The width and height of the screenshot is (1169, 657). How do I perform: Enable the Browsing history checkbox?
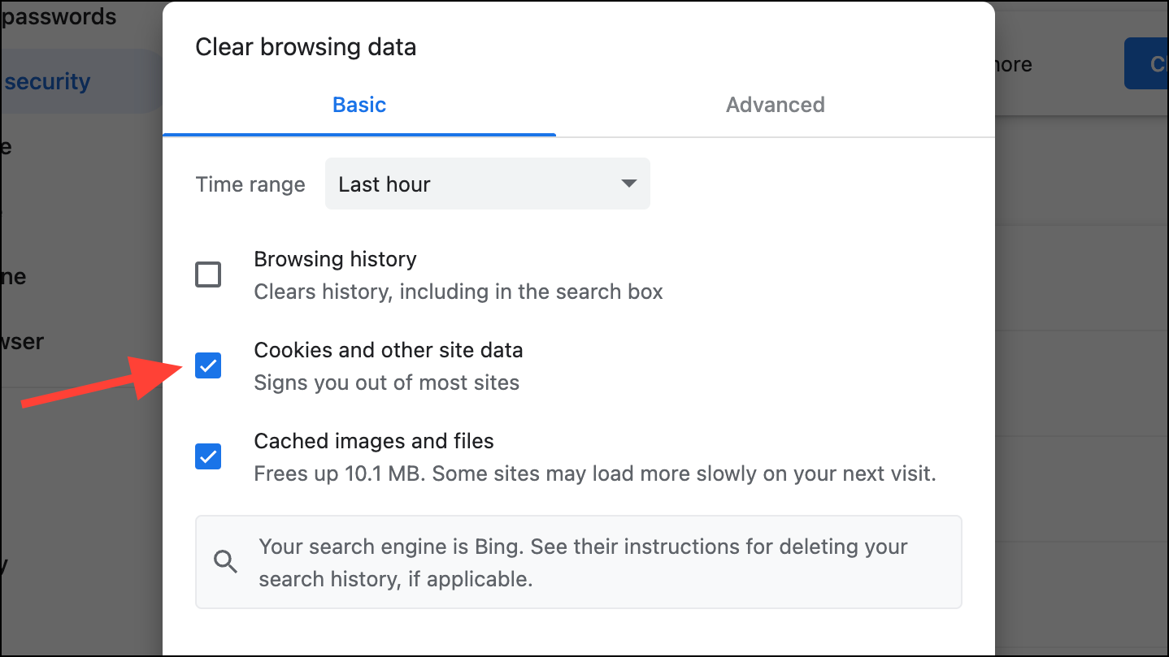(208, 274)
